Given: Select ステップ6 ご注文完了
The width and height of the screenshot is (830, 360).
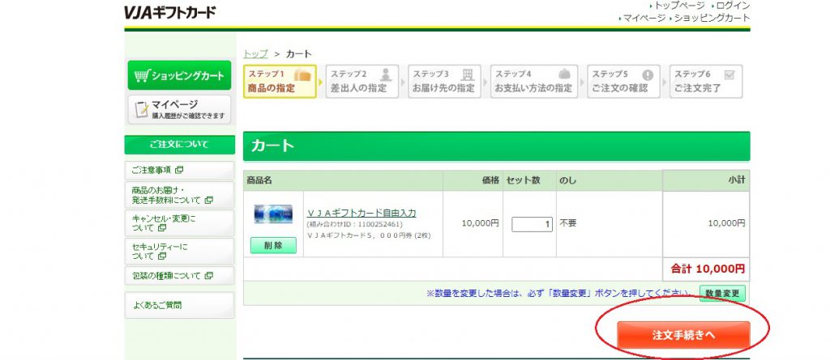Looking at the screenshot, I should tap(706, 82).
